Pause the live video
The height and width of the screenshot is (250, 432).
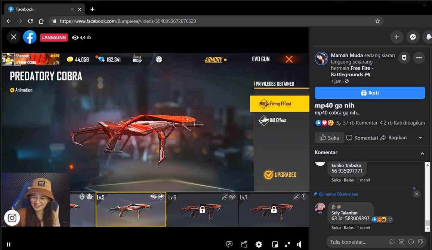(x=9, y=244)
